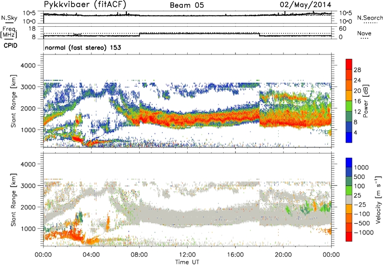Click the 'Time UT' axis label

click(x=187, y=262)
